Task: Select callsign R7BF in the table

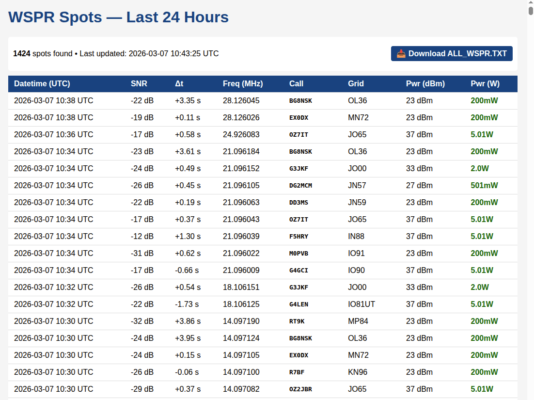Action: coord(297,372)
